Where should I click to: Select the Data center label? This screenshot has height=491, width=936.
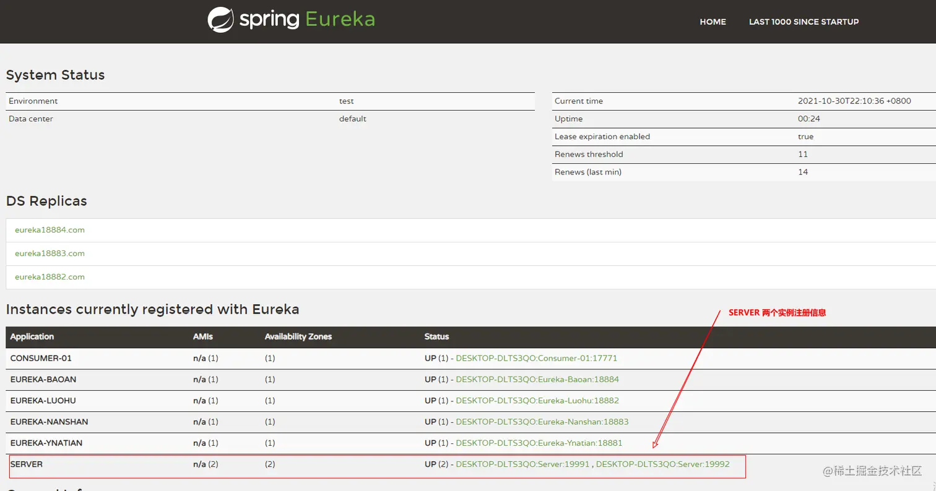click(31, 119)
